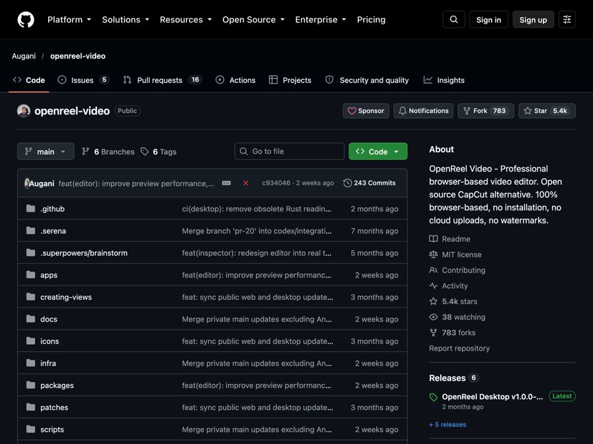Expand the Resources menu
593x444 pixels.
point(186,20)
